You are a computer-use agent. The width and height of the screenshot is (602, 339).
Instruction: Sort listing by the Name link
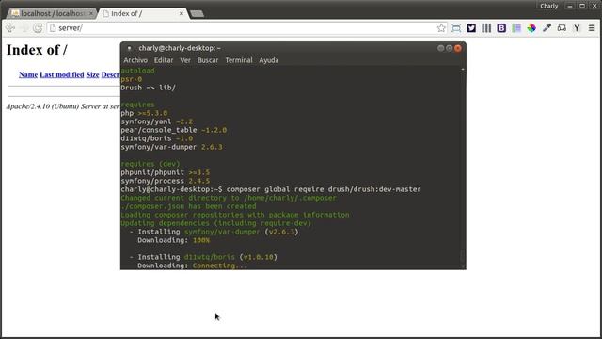[x=28, y=74]
